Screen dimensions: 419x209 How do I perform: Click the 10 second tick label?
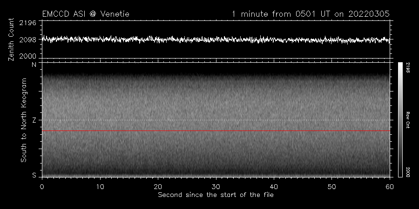(100, 187)
